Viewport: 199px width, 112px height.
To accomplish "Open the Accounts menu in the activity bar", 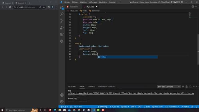I will pos(62,95).
